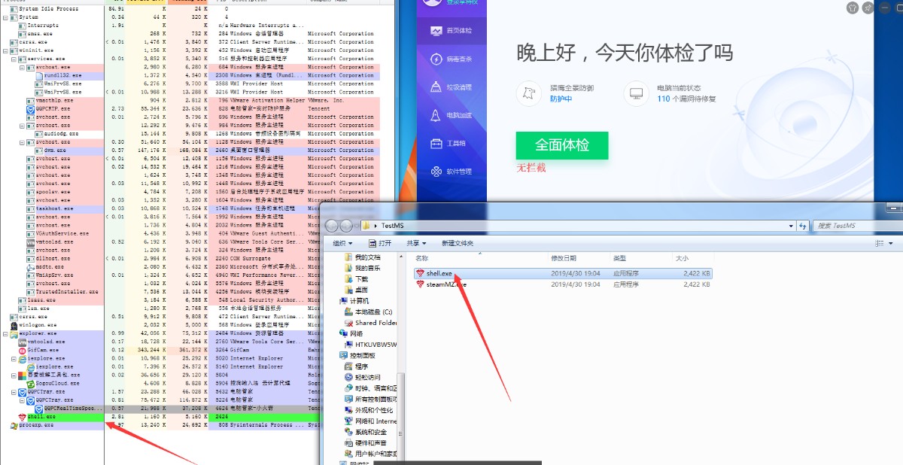Click the PC Manager skin shirt icon
Image resolution: width=903 pixels, height=465 pixels.
[852, 8]
